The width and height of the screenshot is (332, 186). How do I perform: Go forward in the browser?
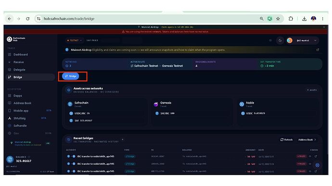coord(19,19)
